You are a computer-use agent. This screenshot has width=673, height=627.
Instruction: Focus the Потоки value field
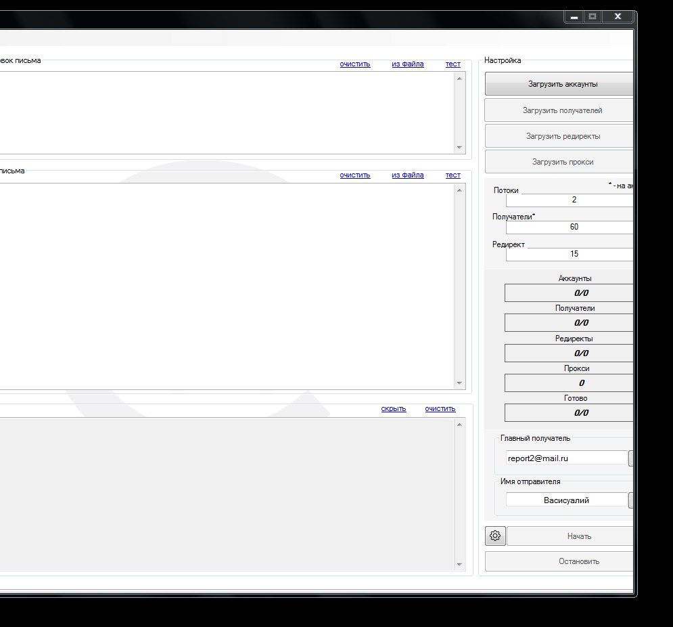570,200
